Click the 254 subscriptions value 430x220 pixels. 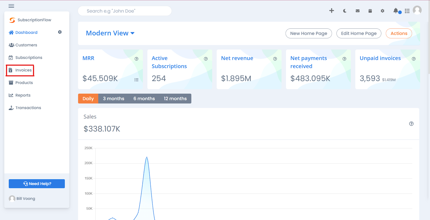point(159,78)
